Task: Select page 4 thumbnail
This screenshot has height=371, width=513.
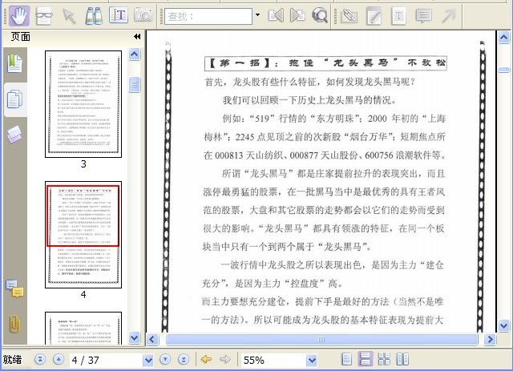Action: pyautogui.click(x=83, y=235)
